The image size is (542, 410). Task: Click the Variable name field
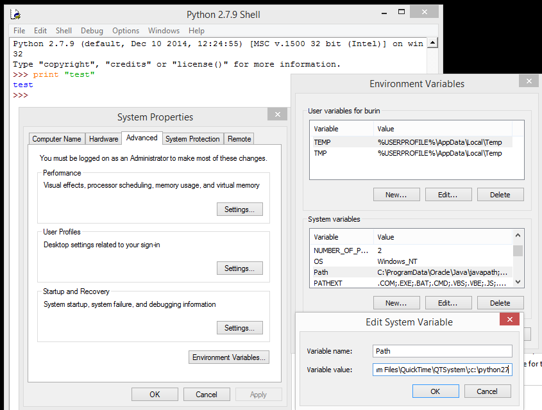[x=442, y=351]
